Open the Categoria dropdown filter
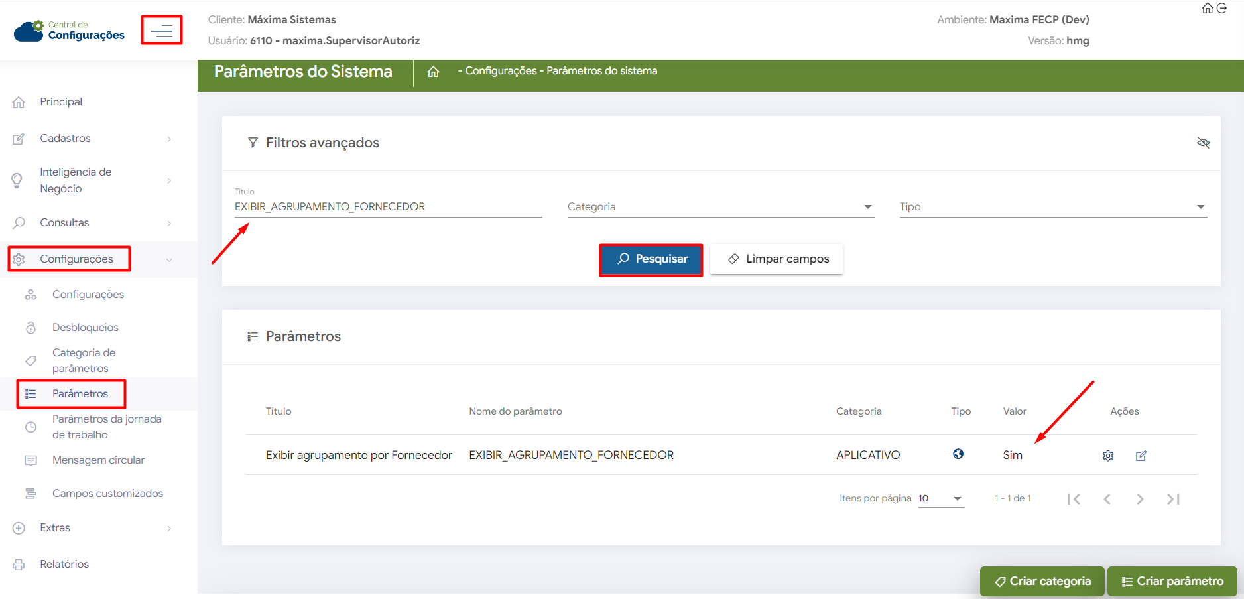This screenshot has height=599, width=1244. pyautogui.click(x=720, y=207)
